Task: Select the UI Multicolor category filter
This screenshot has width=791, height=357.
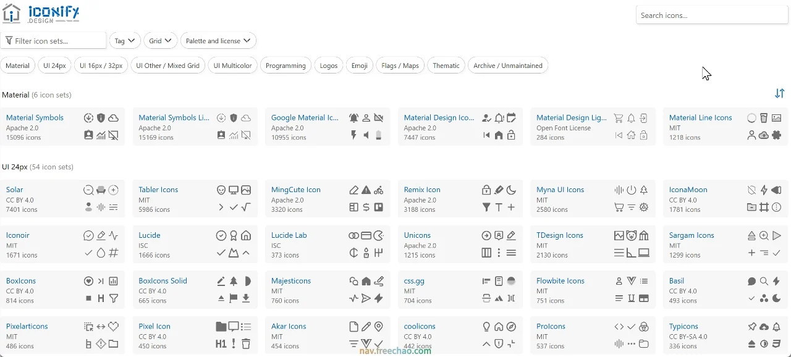Action: tap(232, 65)
